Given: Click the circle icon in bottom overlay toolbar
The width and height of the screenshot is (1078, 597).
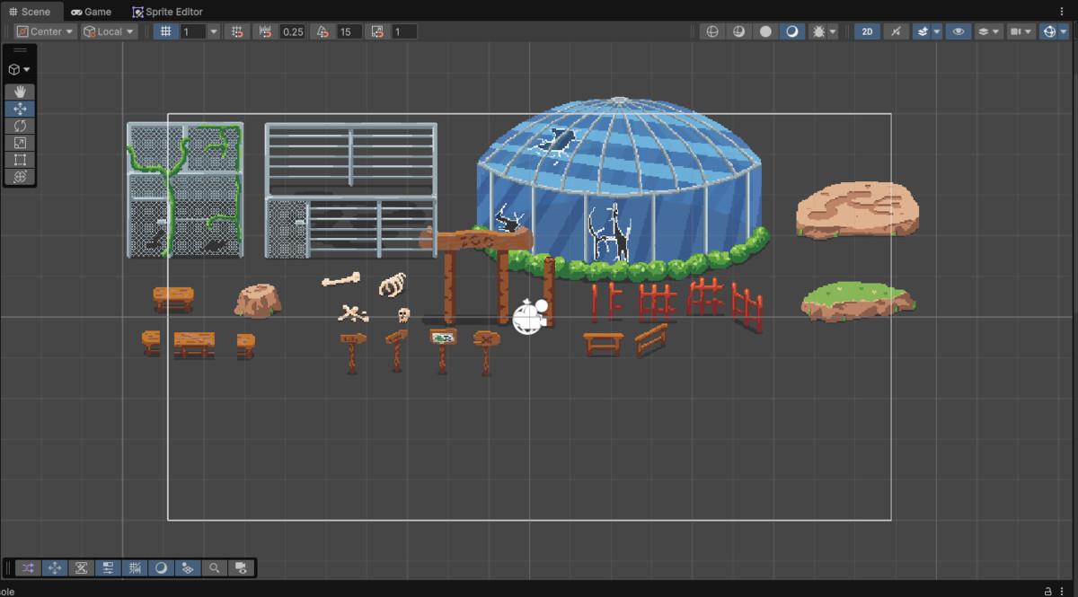Looking at the screenshot, I should (x=161, y=567).
